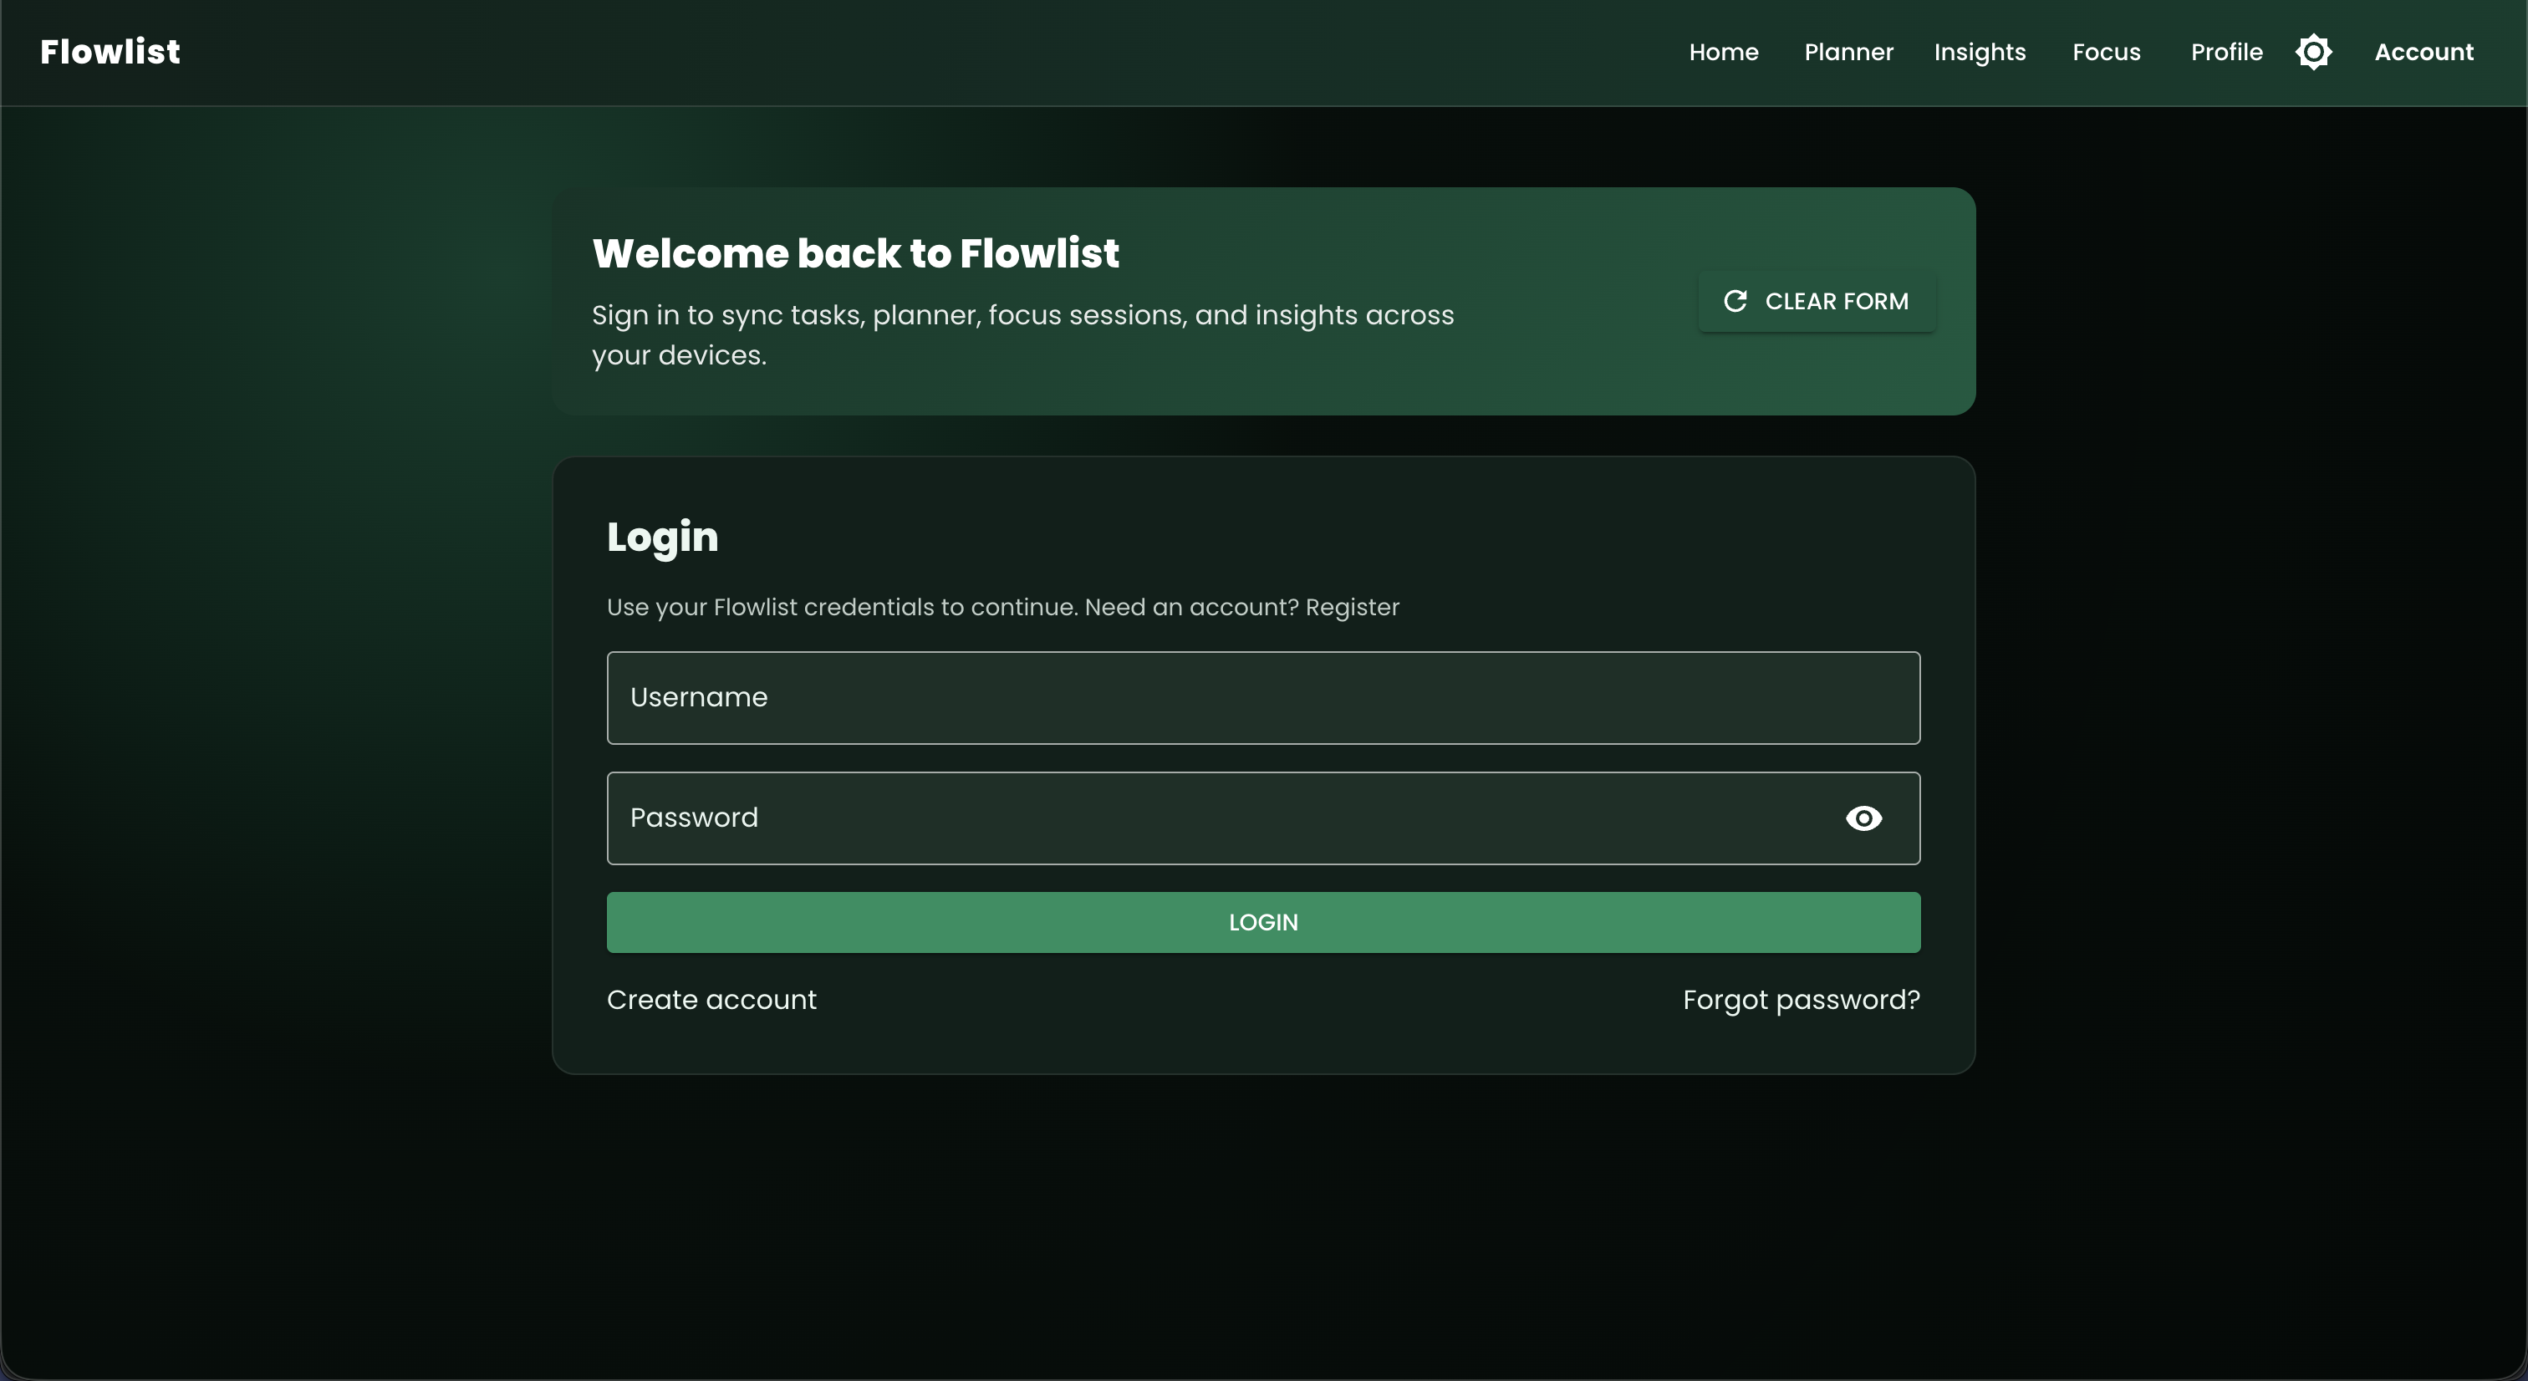2528x1381 pixels.
Task: Toggle password visibility with the eye icon
Action: (x=1863, y=818)
